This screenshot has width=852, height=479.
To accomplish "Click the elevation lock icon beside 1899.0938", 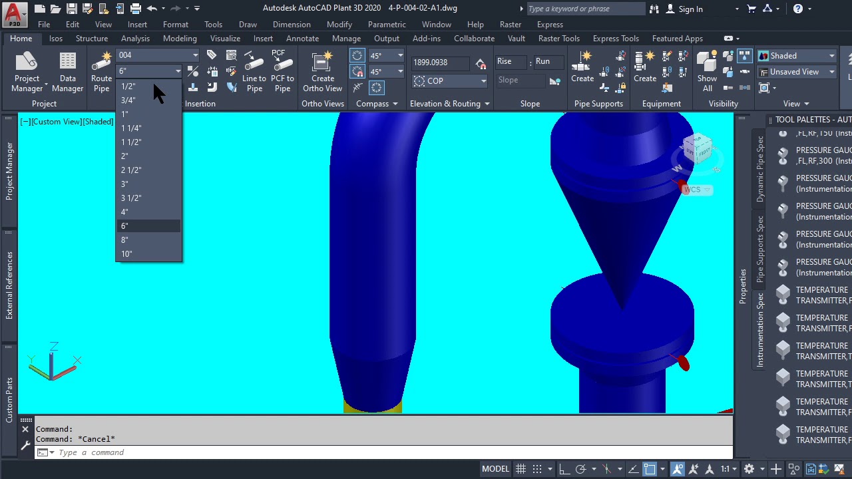I will (x=481, y=63).
